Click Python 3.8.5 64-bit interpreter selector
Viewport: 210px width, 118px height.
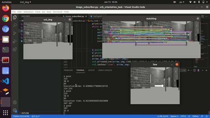click(x=21, y=116)
